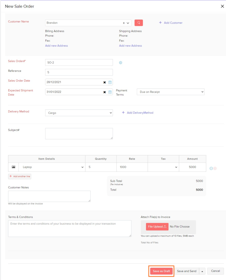Screen dimensions: 226x280
Task: Open the Expected Shipment Date calendar
Action: click(x=110, y=92)
